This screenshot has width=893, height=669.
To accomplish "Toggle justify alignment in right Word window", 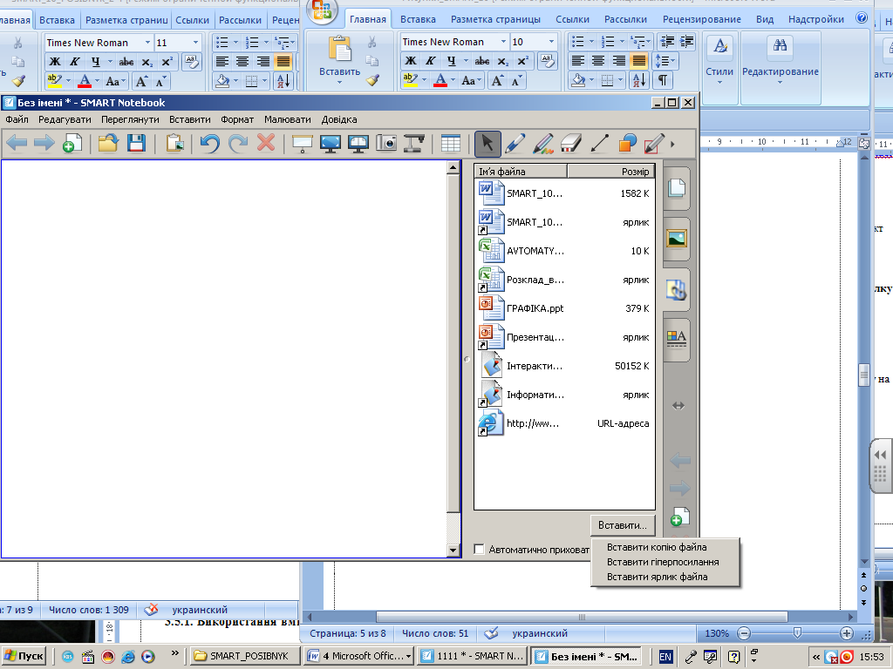I will pyautogui.click(x=639, y=61).
